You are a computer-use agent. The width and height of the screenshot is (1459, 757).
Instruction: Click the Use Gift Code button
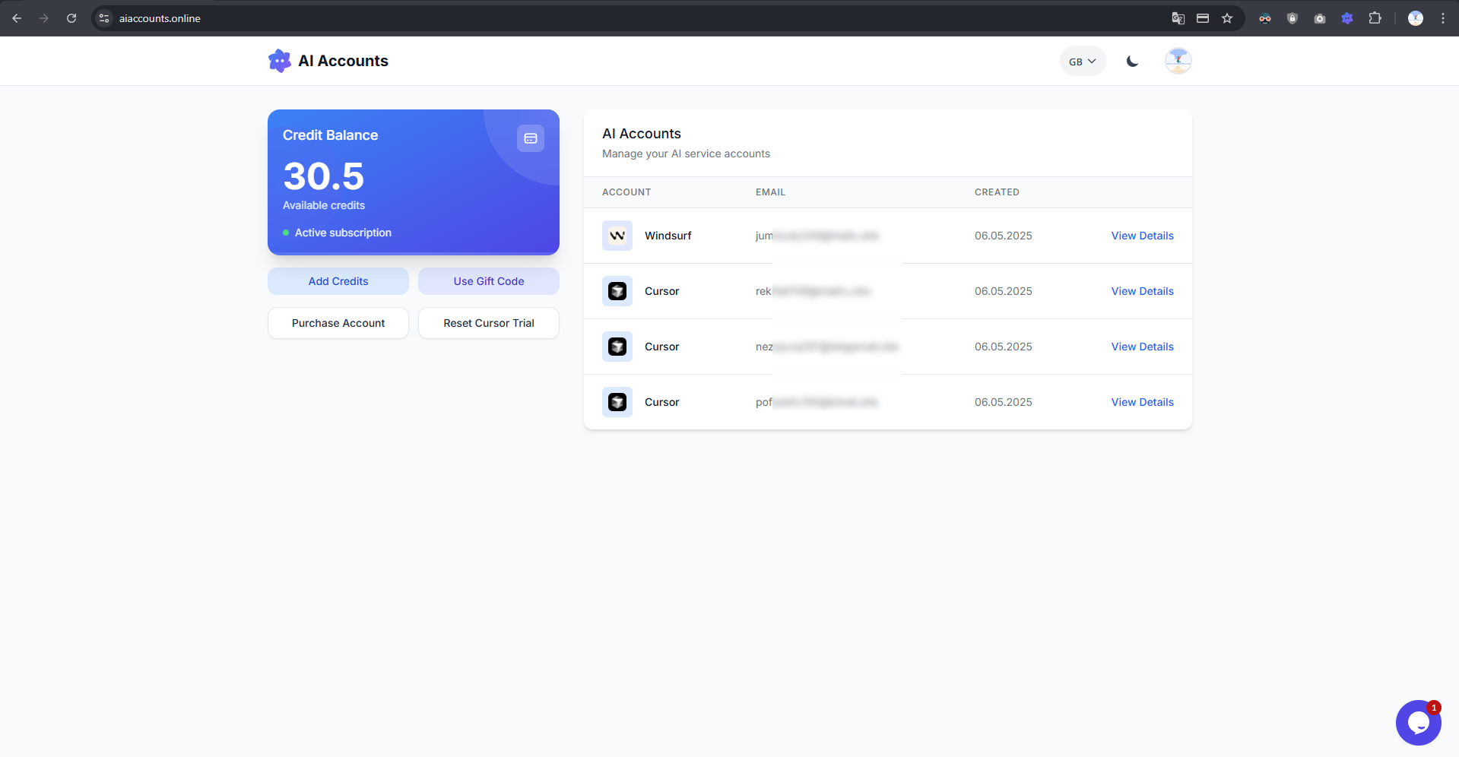pyautogui.click(x=489, y=281)
